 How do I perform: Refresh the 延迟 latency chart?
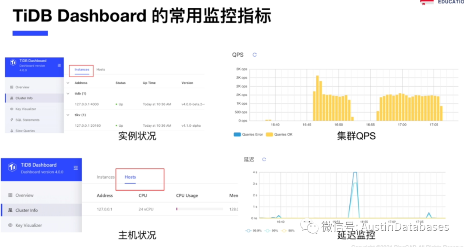[x=264, y=159]
